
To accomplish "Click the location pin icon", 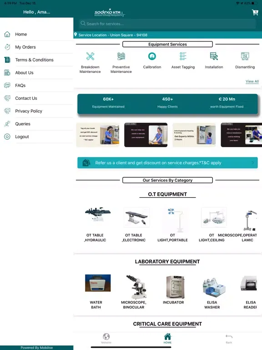I will click(76, 35).
